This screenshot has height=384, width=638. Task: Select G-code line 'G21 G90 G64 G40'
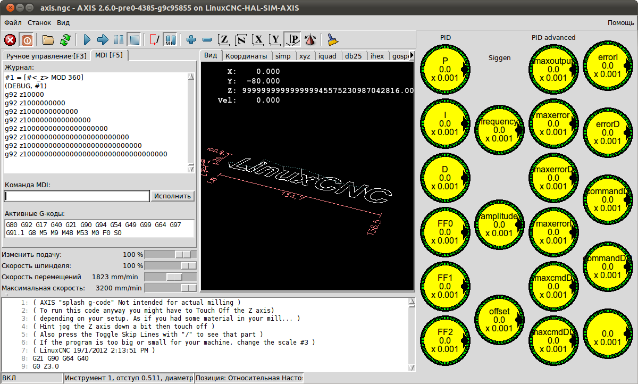point(61,358)
